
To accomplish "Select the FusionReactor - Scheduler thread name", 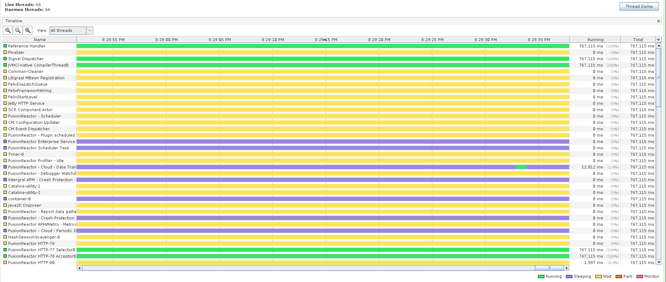I will coord(34,116).
